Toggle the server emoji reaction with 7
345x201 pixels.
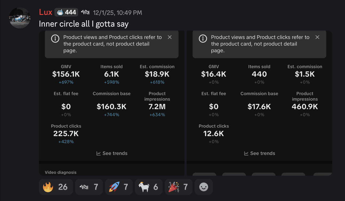pyautogui.click(x=89, y=187)
